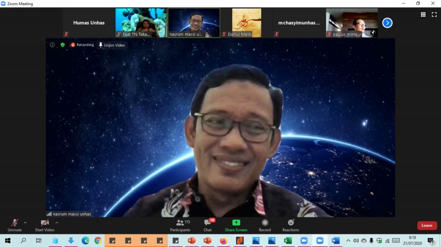The width and height of the screenshot is (441, 247).
Task: Open Word from the taskbar
Action: coord(335,241)
